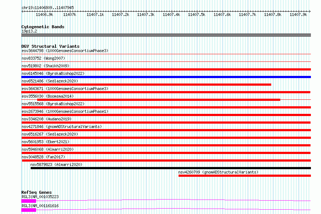
Task: Click the esv2673946 (1000GenomesConsortiumPhase1) label
Action: pos(65,111)
